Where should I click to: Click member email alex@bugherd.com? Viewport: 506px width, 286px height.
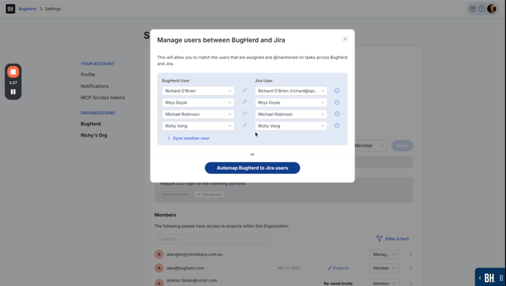point(185,268)
